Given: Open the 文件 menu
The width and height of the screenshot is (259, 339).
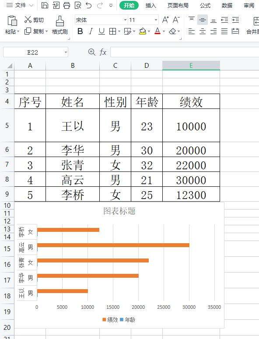Looking at the screenshot, I should [x=20, y=5].
